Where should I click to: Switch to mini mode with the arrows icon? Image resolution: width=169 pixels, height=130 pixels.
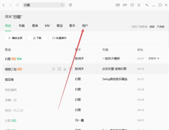tap(147, 5)
